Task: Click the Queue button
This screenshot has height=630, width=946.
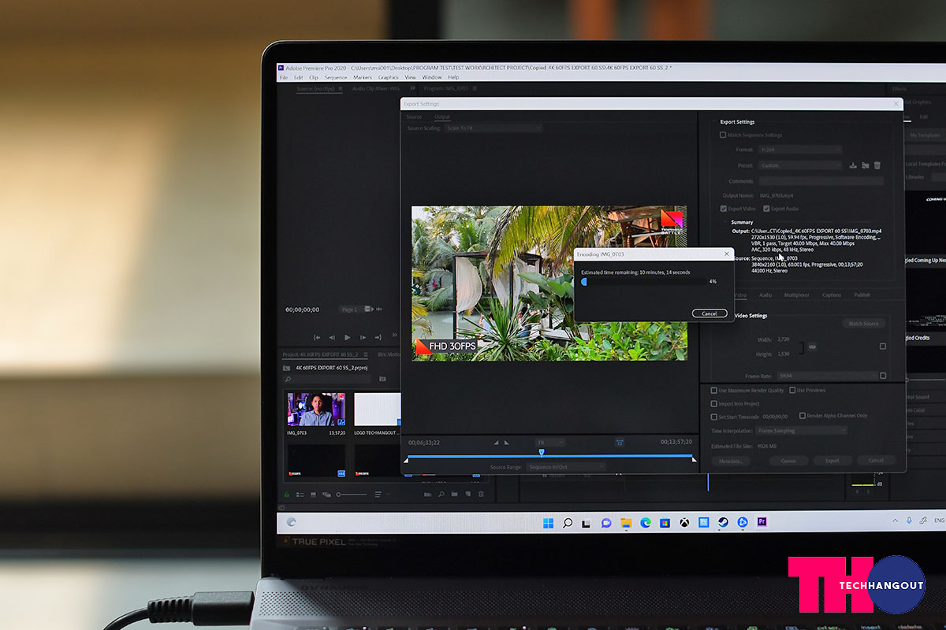Action: point(788,461)
